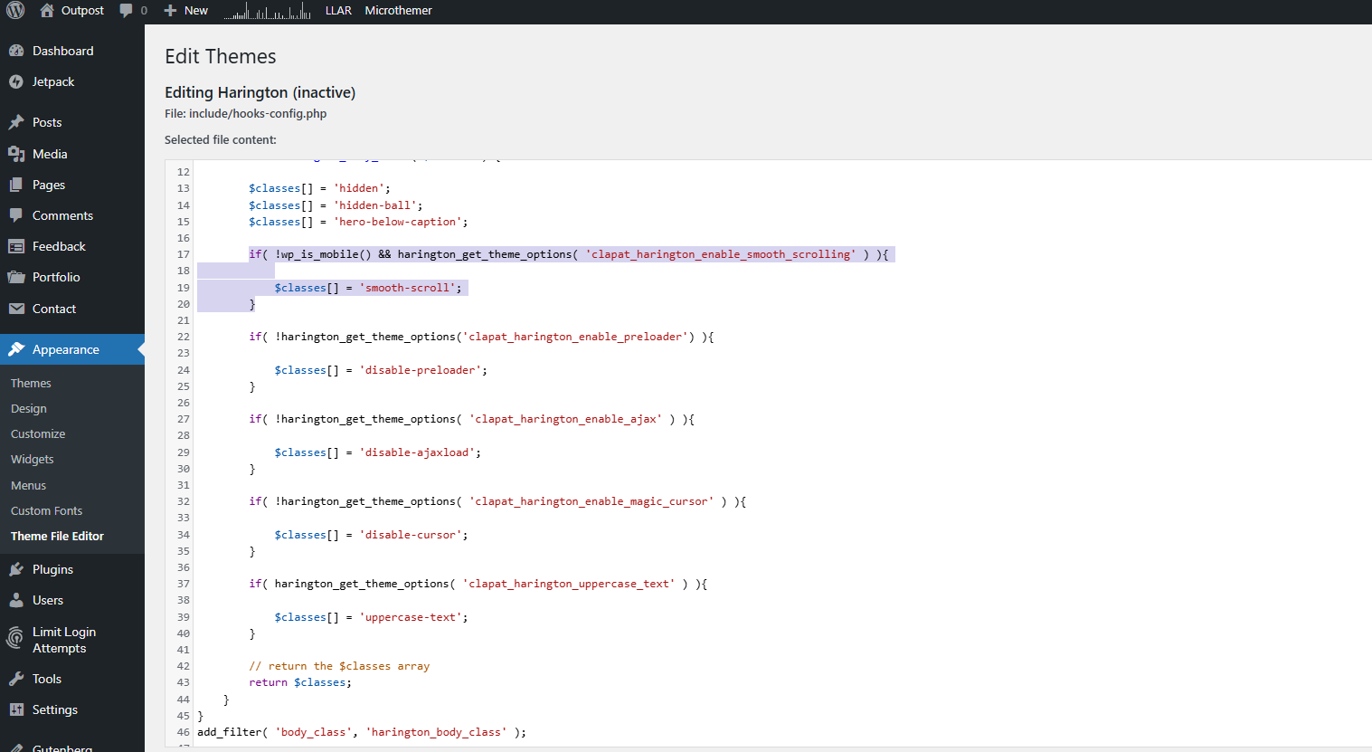Click the Dashboard gauge icon

click(16, 51)
